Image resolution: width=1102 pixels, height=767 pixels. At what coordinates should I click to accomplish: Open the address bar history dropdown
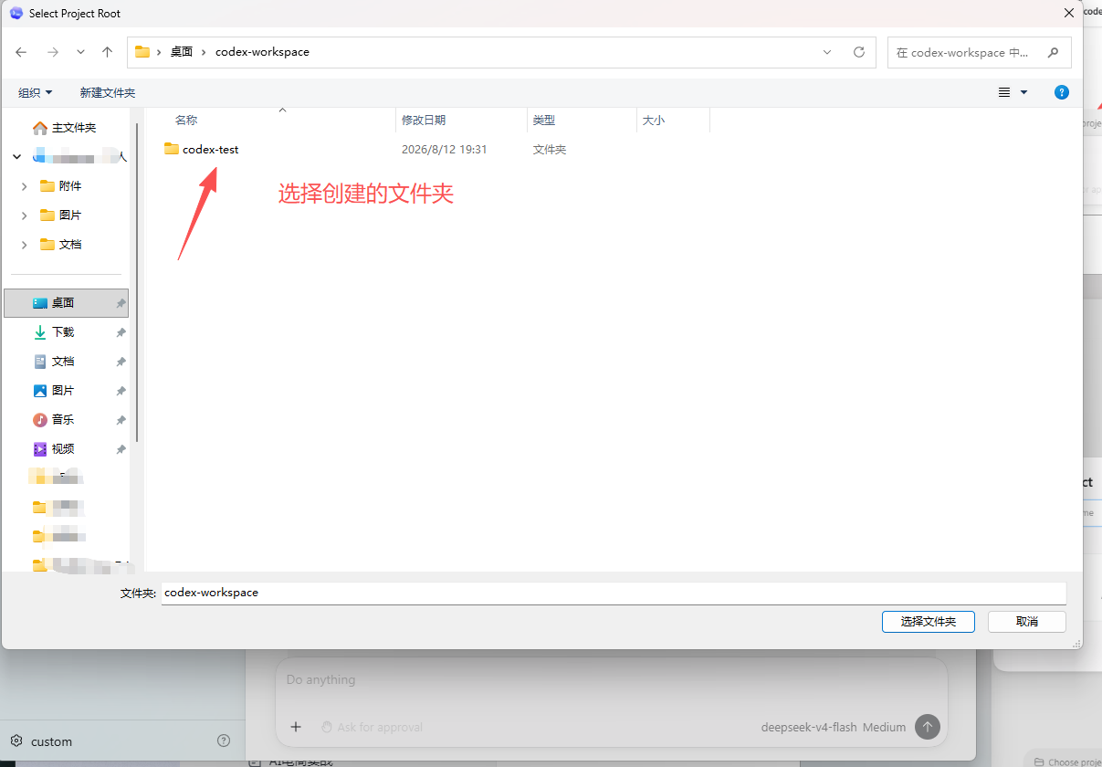click(827, 52)
